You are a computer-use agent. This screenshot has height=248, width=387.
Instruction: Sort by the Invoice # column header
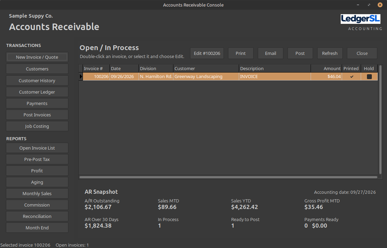pyautogui.click(x=96, y=69)
